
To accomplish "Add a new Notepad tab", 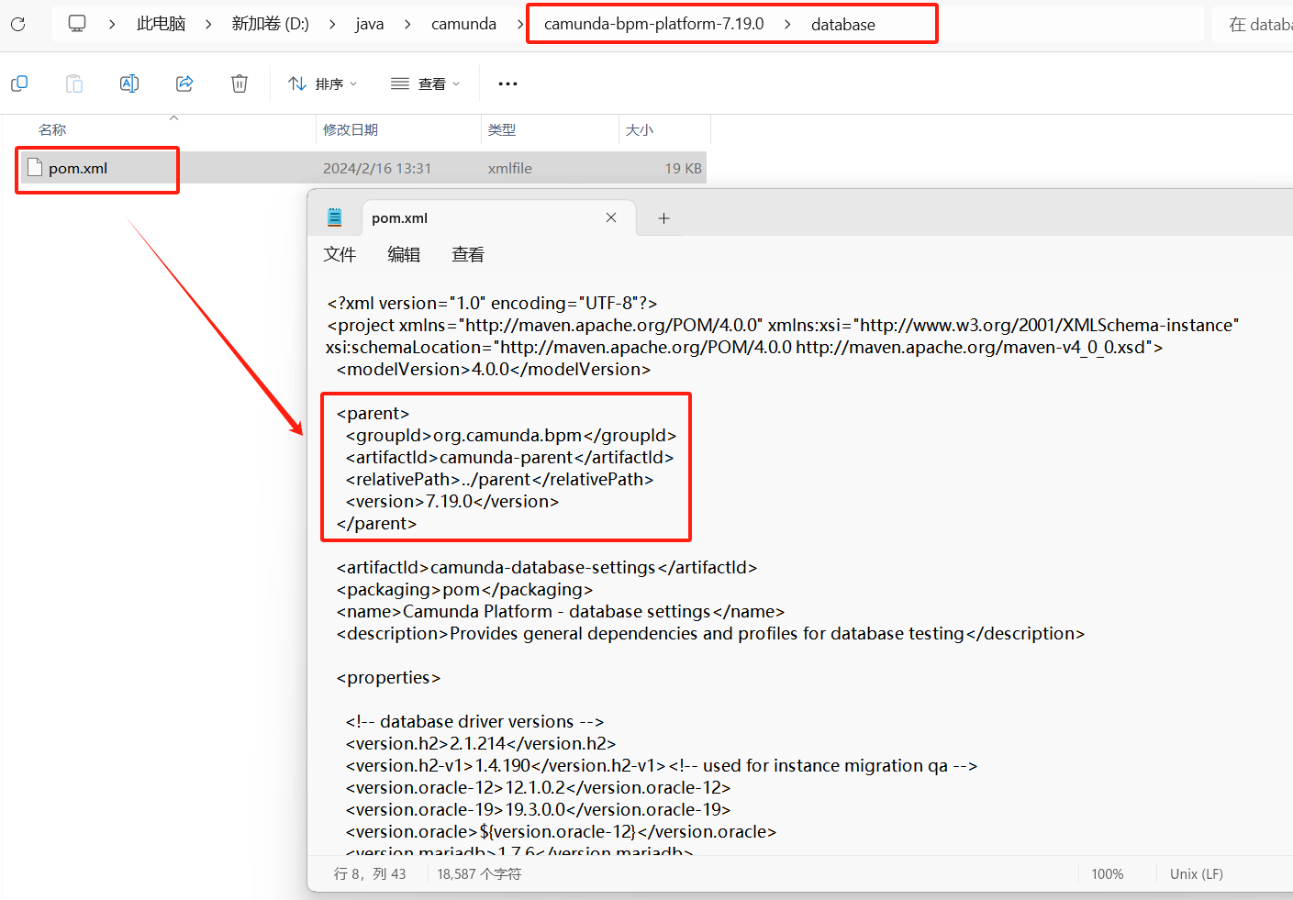I will [664, 218].
